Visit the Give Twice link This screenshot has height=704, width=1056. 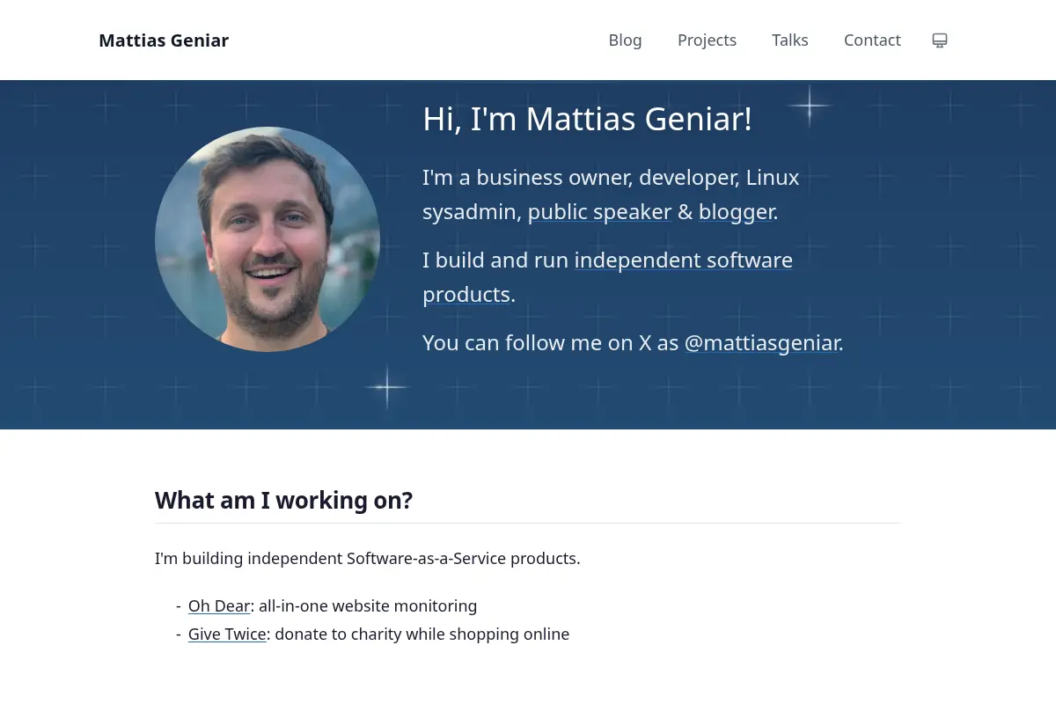tap(227, 634)
